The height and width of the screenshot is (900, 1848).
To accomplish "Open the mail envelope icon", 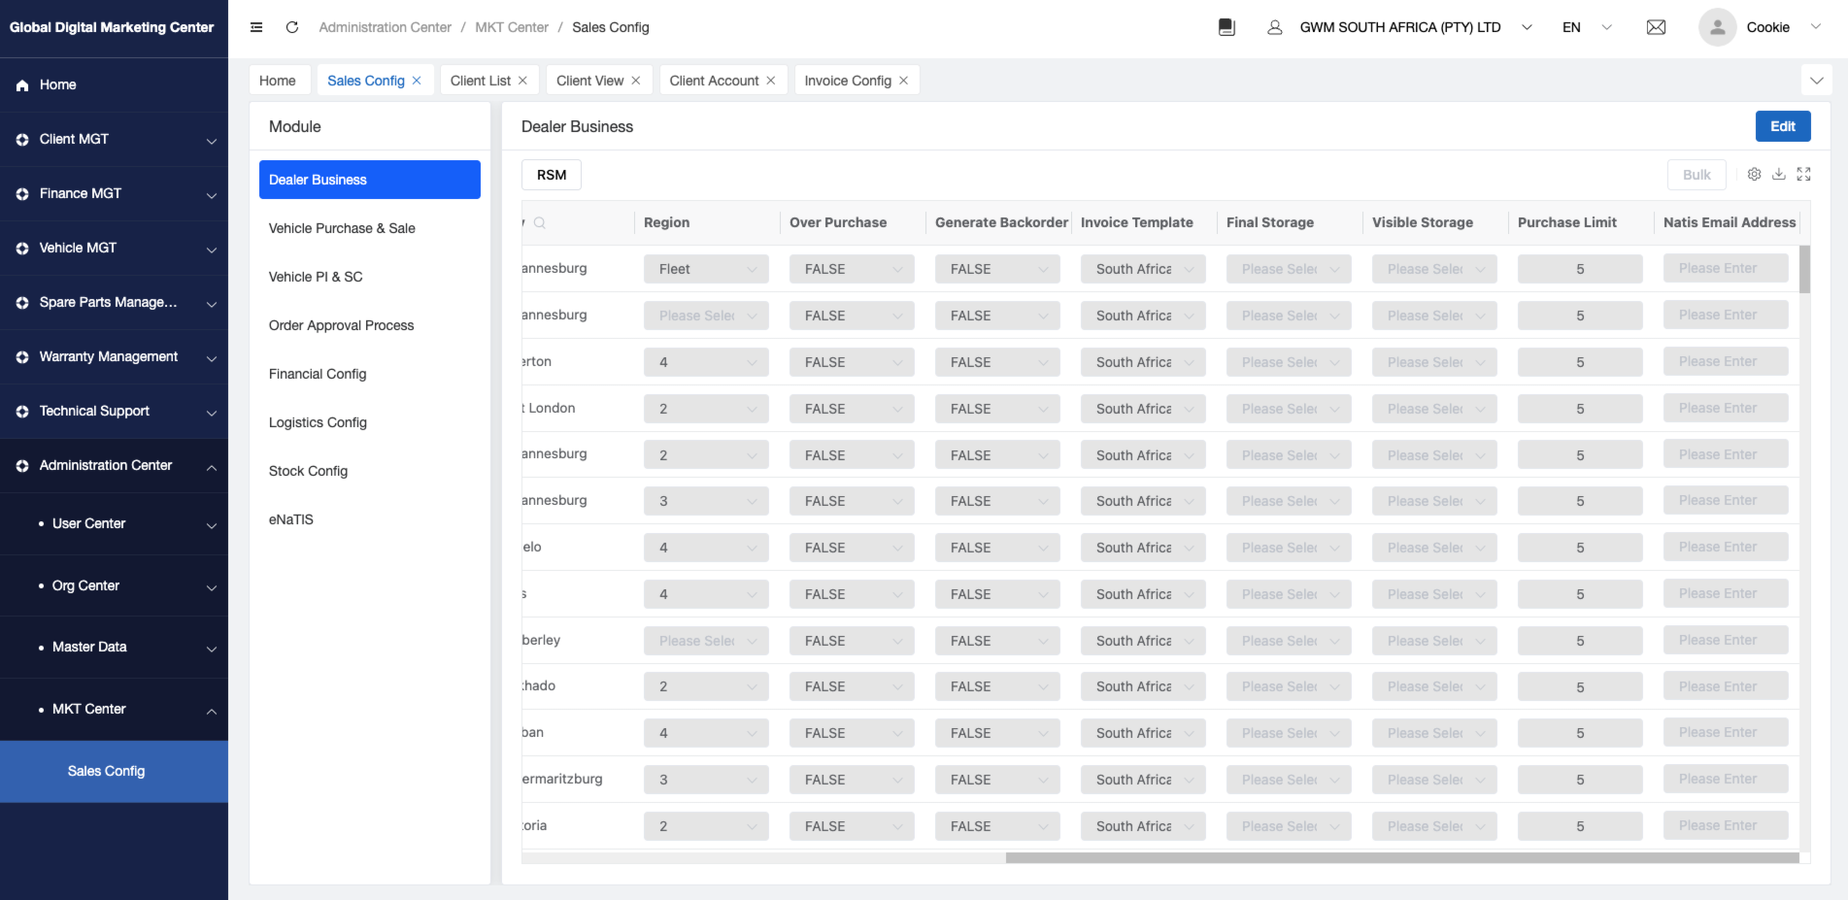I will pyautogui.click(x=1656, y=27).
